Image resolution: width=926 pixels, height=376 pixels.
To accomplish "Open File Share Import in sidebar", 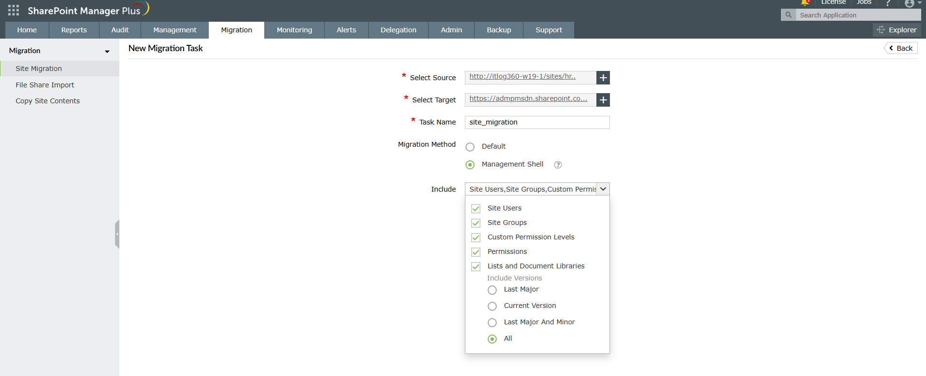I will [x=45, y=85].
